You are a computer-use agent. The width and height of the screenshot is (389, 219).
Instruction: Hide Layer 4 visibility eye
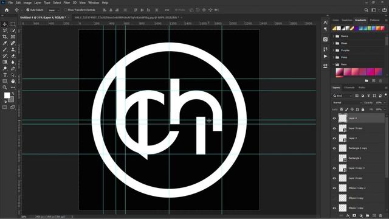pyautogui.click(x=334, y=119)
